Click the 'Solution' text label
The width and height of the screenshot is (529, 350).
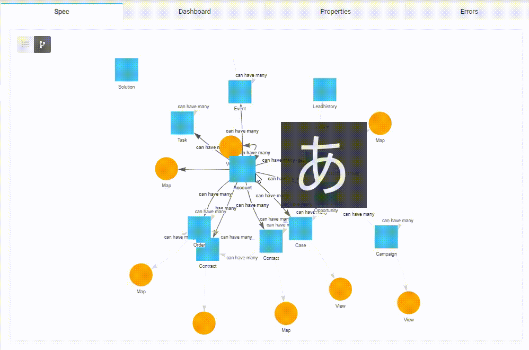(x=127, y=87)
